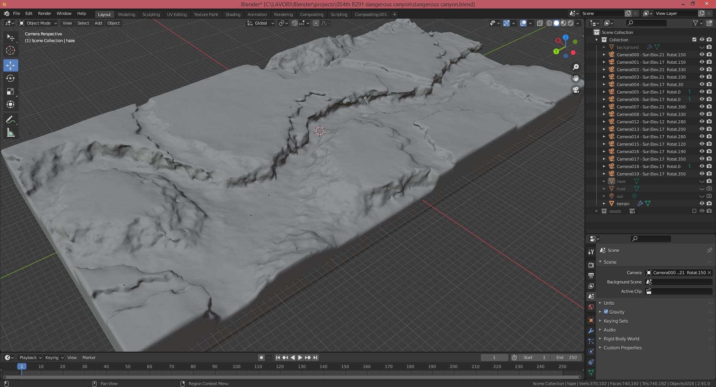Switch to the Shading workspace tab
The height and width of the screenshot is (387, 716).
[233, 15]
